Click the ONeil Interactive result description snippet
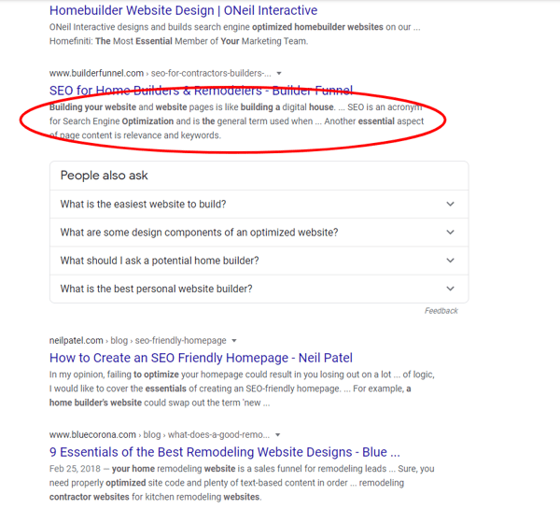This screenshot has width=560, height=509. [x=234, y=35]
